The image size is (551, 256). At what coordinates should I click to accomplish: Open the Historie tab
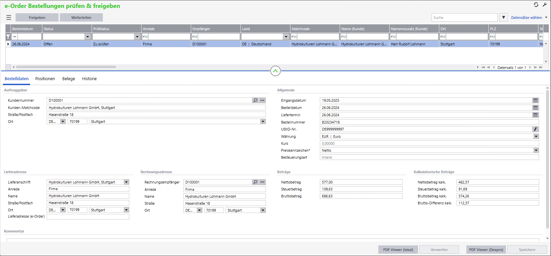tap(89, 79)
